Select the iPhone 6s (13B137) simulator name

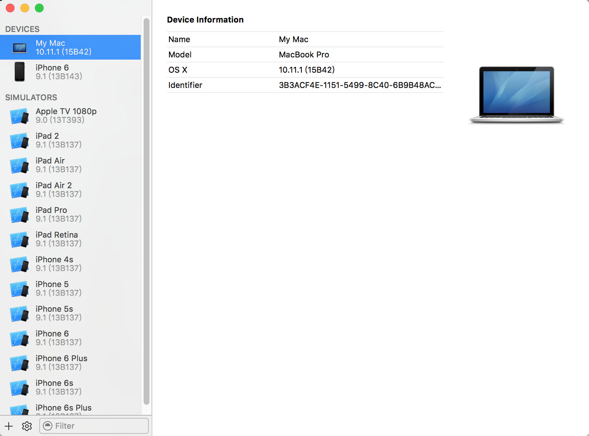click(55, 383)
